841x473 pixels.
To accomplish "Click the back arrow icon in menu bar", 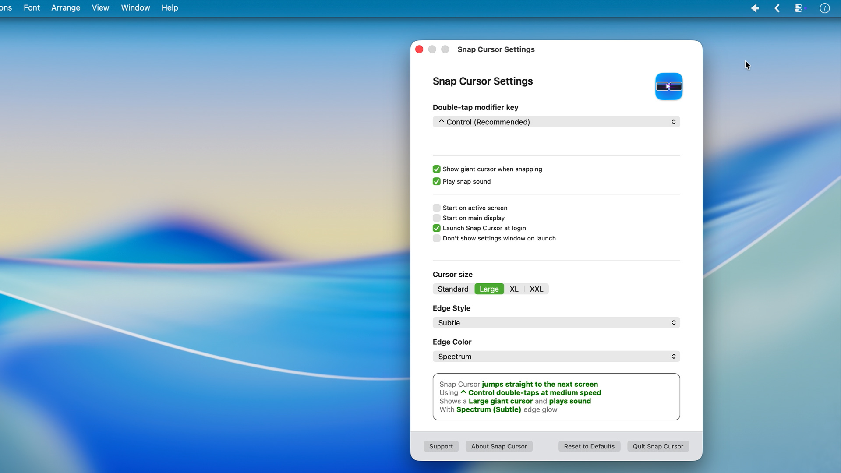I will 755,8.
